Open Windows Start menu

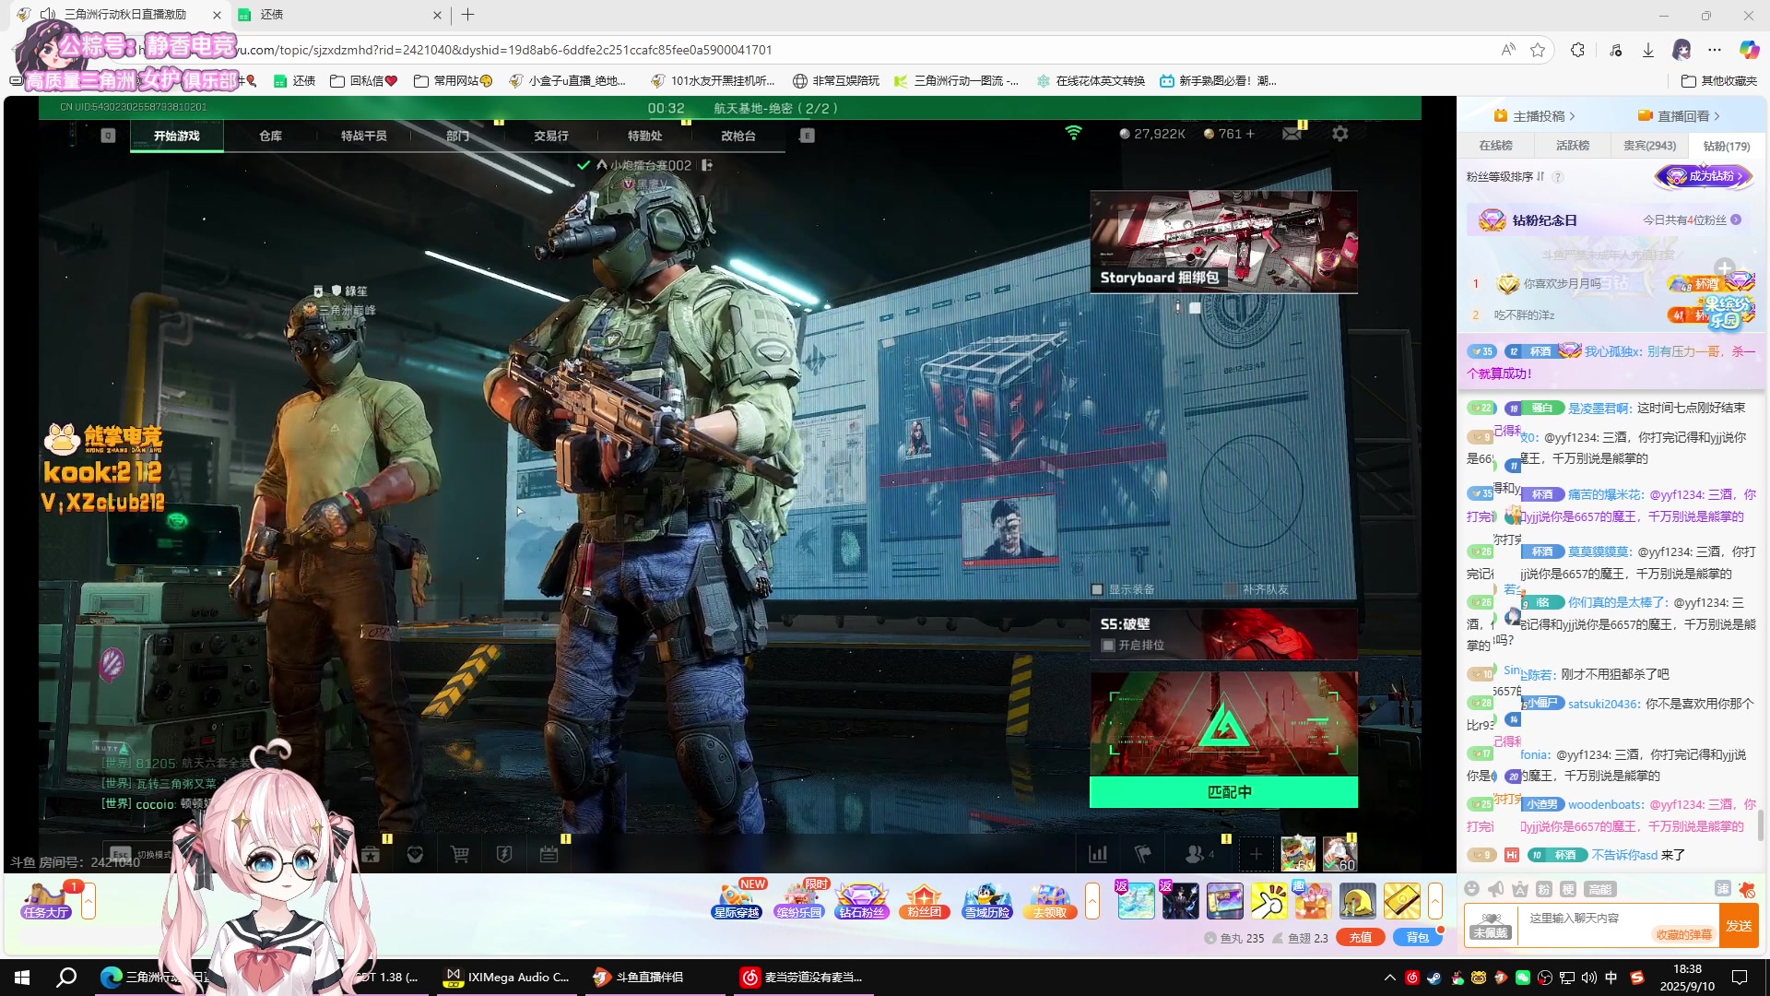click(22, 978)
